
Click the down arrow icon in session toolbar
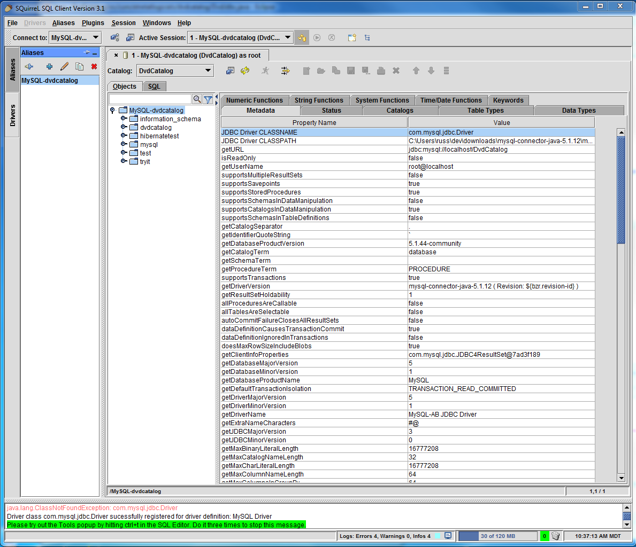(431, 71)
